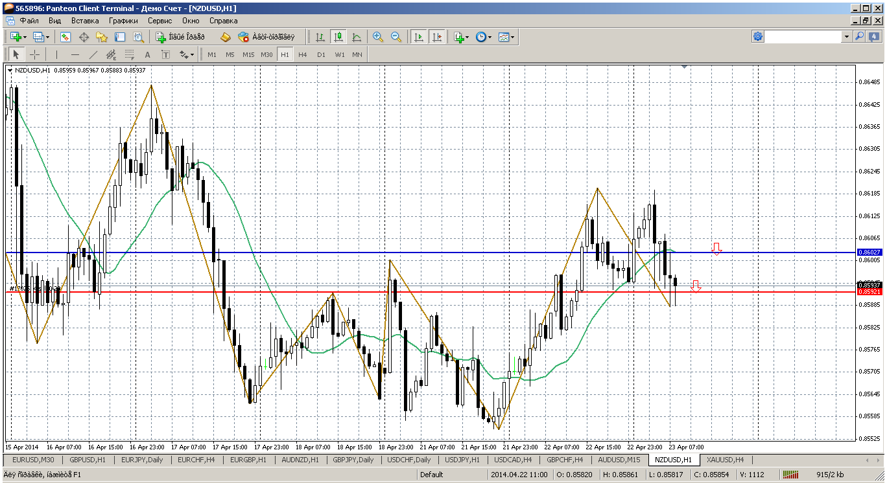Expand the New Chart dropdown arrow
887x483 pixels.
click(x=25, y=38)
